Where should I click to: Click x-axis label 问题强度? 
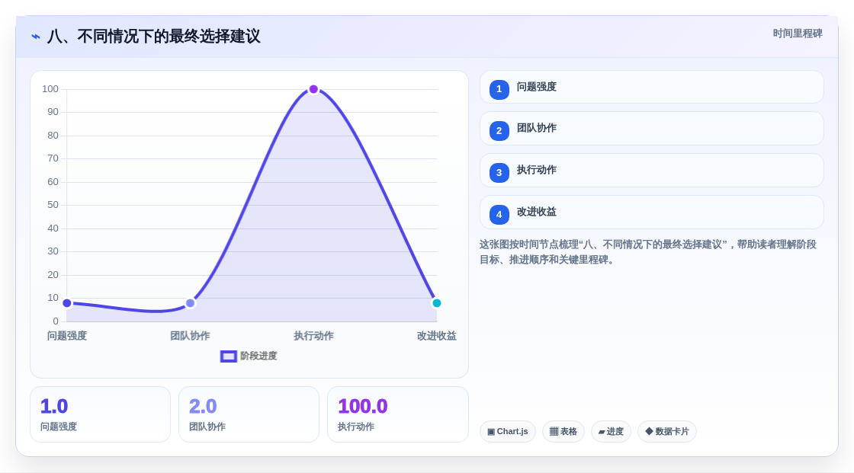(67, 336)
